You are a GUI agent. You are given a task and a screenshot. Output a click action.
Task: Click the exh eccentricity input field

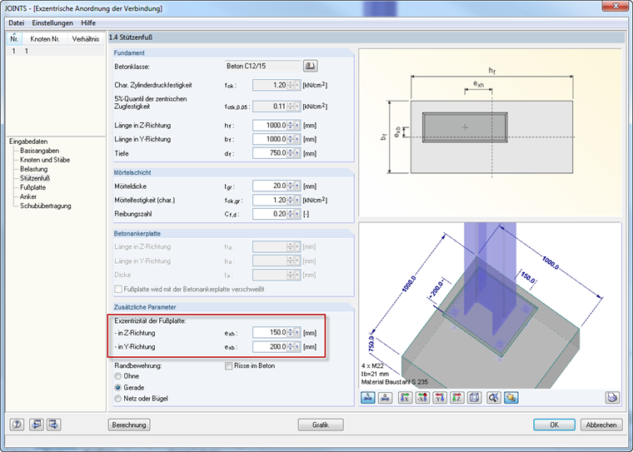point(270,332)
